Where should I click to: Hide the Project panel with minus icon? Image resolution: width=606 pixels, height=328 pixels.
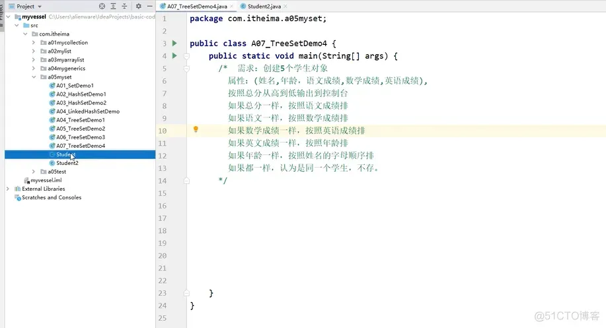click(149, 6)
